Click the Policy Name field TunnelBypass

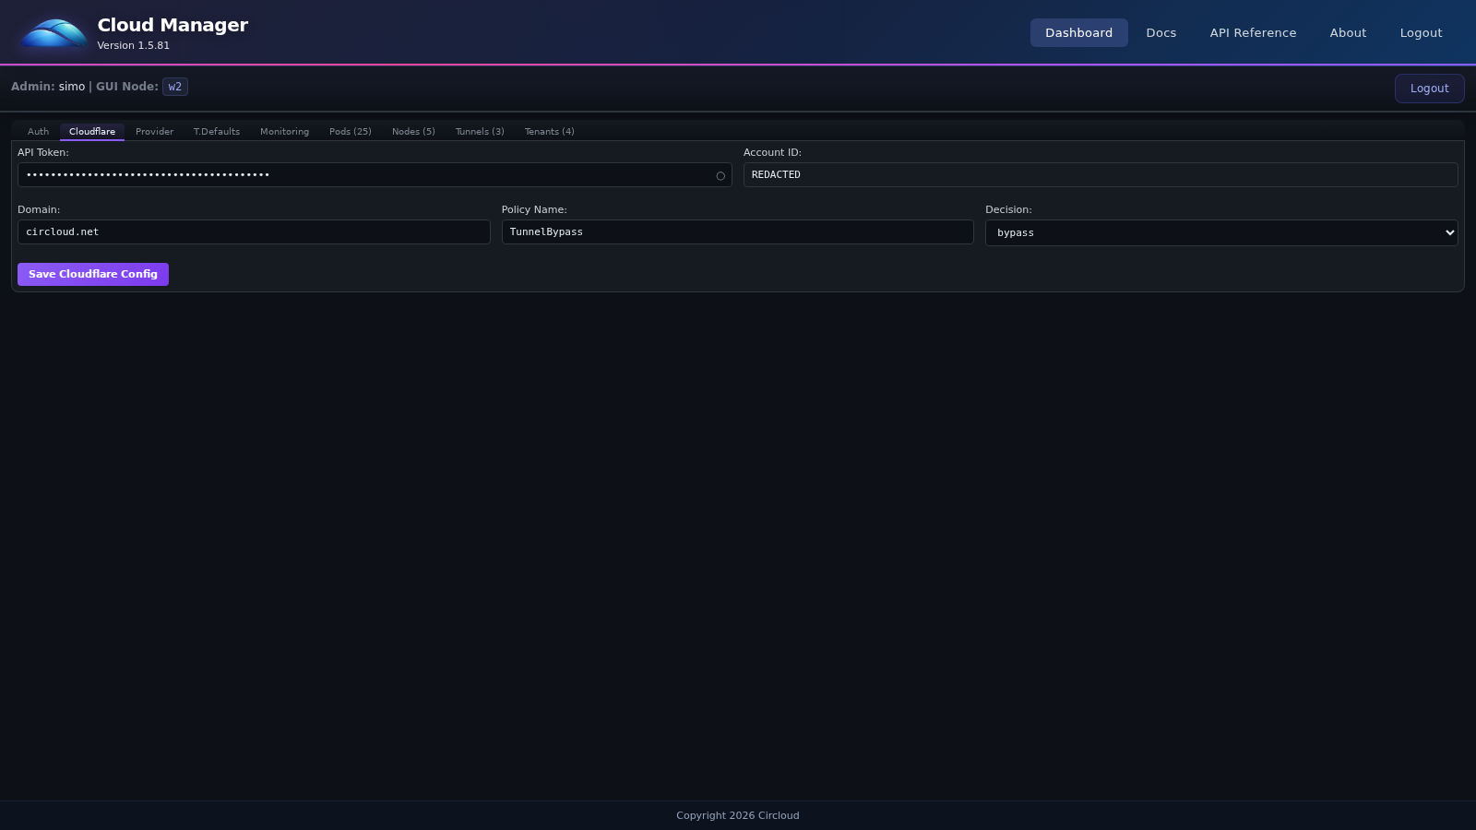coord(737,231)
